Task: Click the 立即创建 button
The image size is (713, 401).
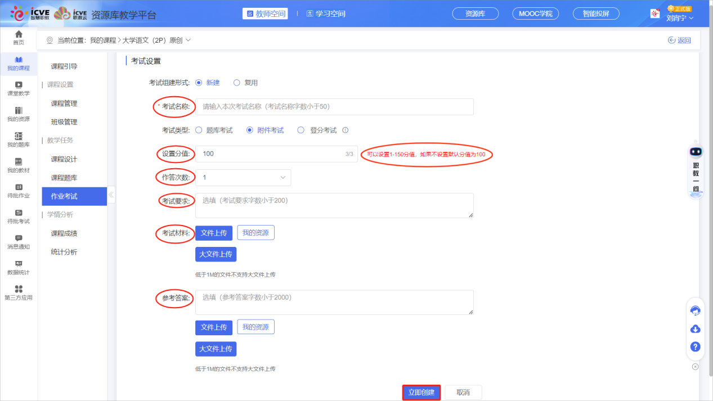Action: pos(421,393)
